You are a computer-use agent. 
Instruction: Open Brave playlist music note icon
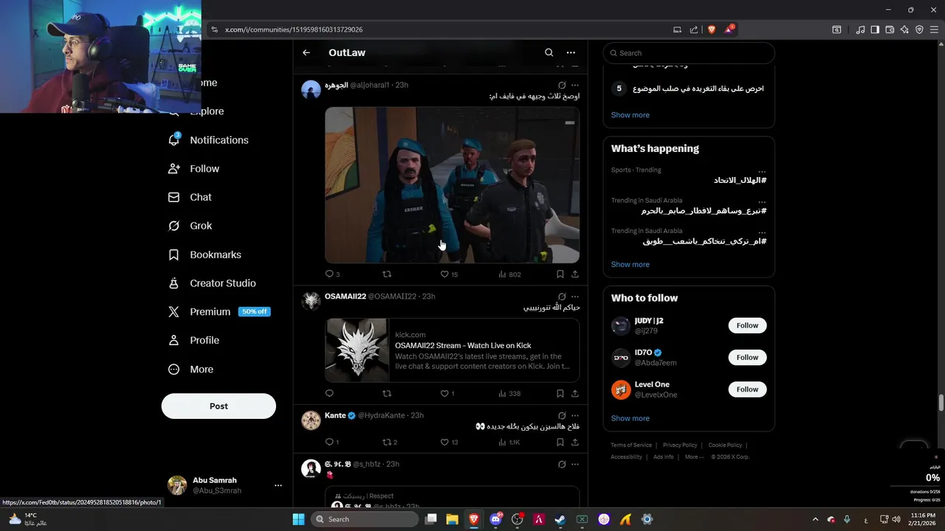tap(860, 29)
